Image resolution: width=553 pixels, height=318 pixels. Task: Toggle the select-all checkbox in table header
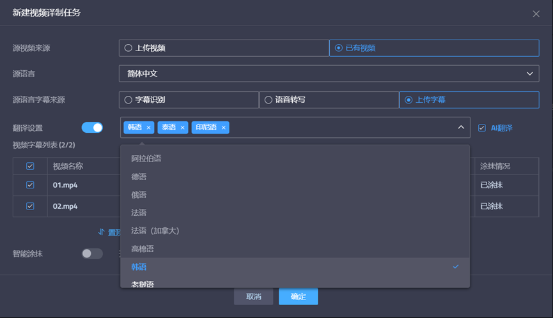30,166
